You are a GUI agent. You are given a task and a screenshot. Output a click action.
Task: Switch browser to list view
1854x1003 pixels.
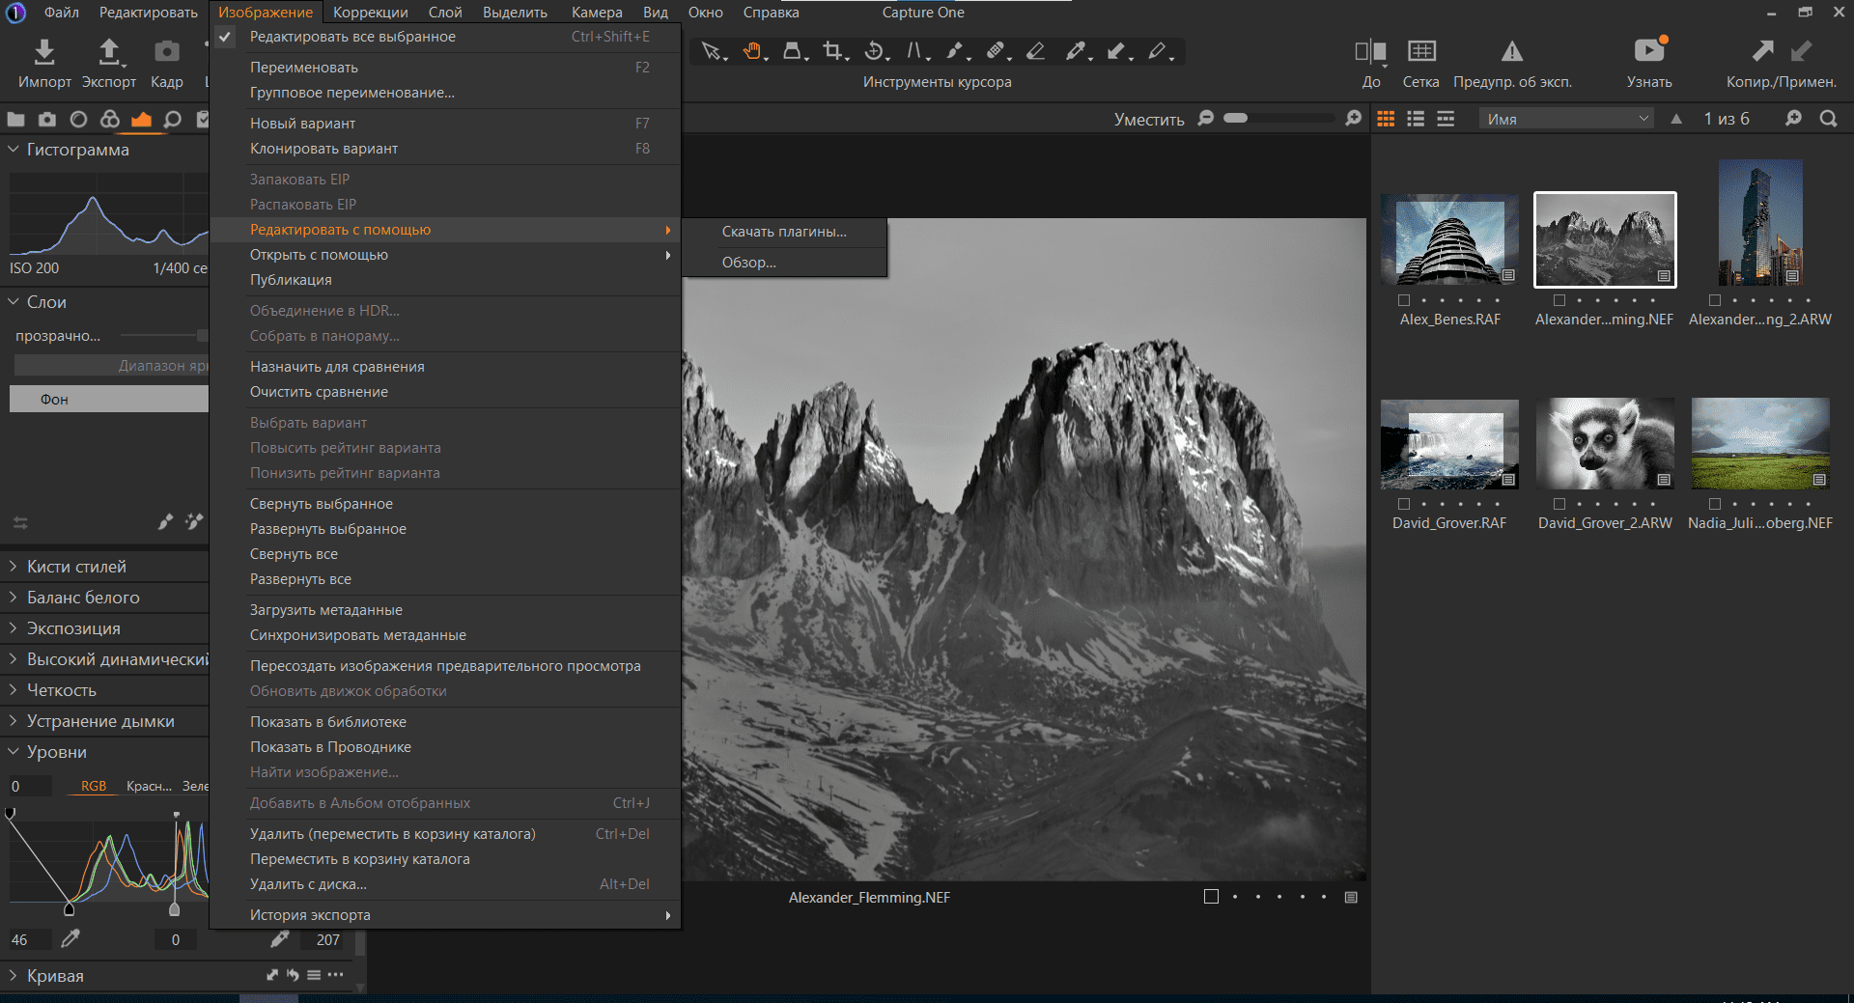point(1416,119)
